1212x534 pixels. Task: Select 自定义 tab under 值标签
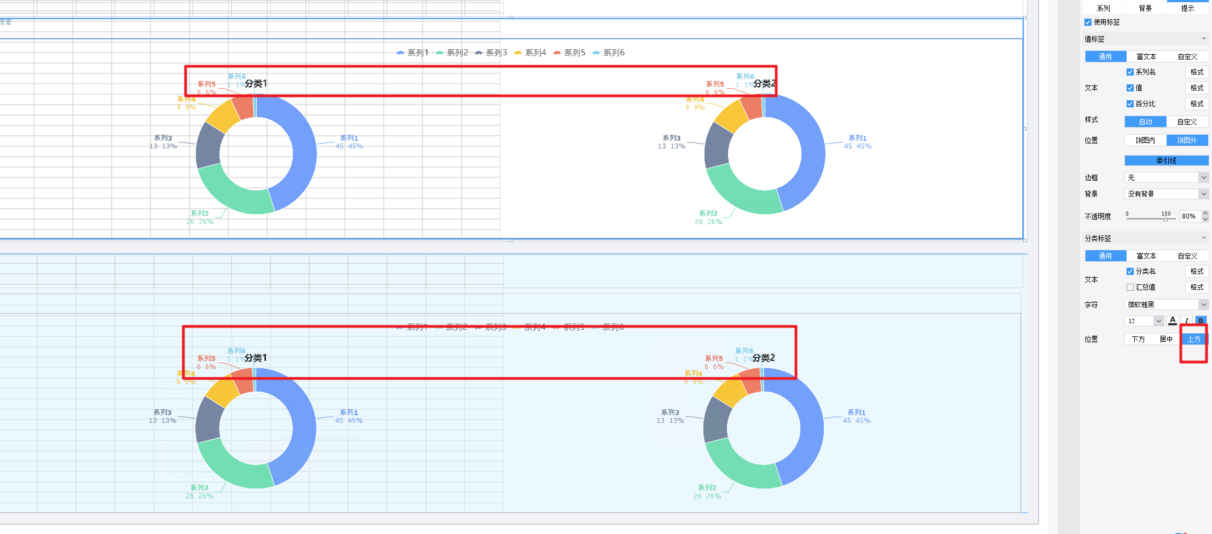click(x=1187, y=56)
